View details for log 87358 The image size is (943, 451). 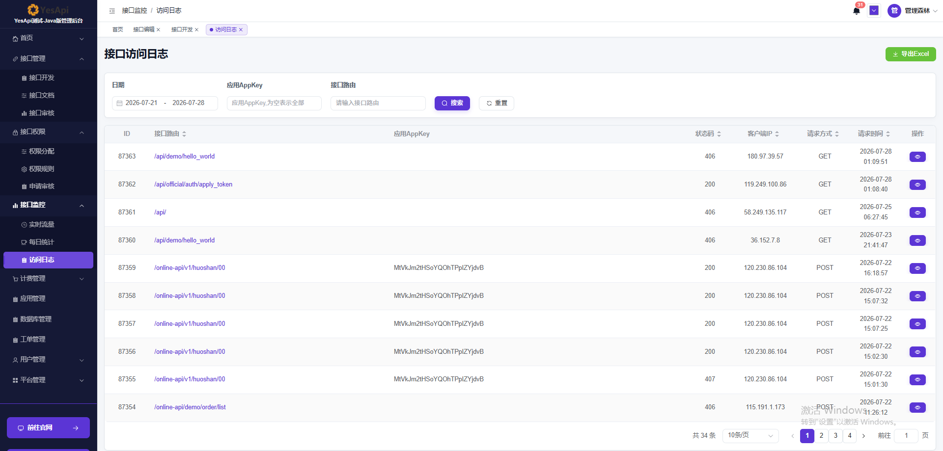coord(917,296)
